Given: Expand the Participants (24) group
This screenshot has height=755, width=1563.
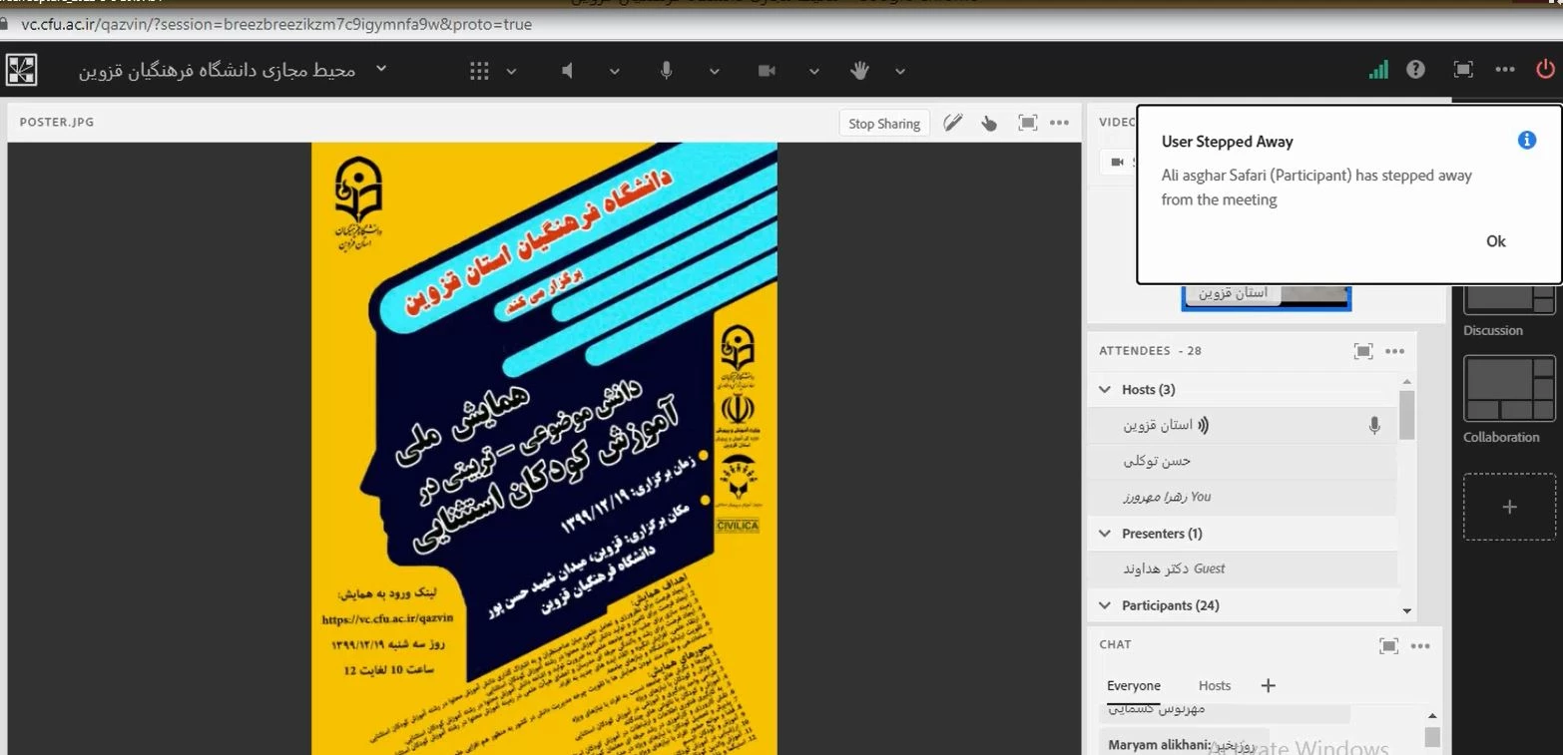Looking at the screenshot, I should (1105, 605).
